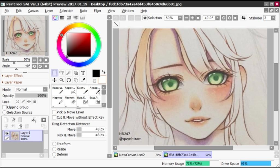Select the Rotate view tool

coord(69,80)
